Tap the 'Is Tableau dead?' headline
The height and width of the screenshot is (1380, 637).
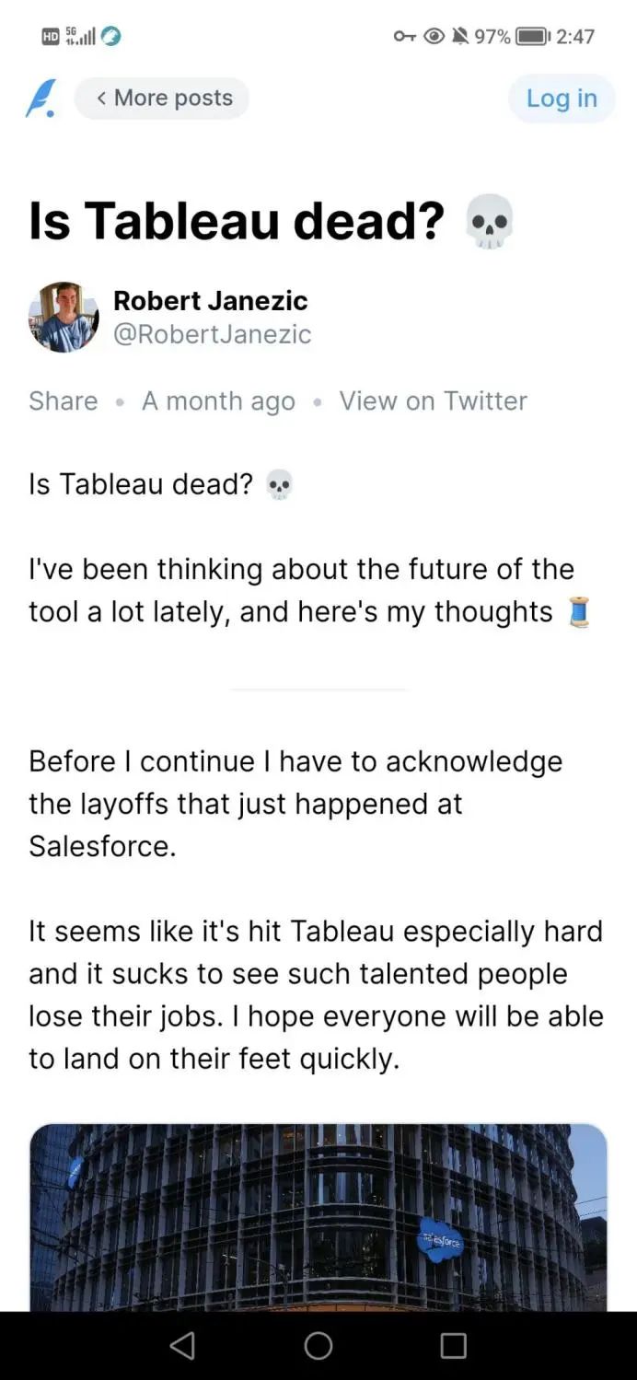237,222
